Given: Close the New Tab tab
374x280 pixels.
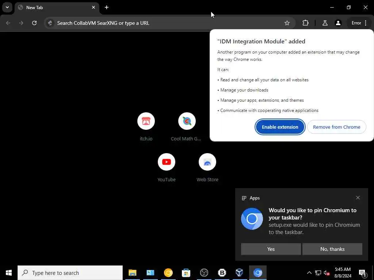Looking at the screenshot, I should (93, 7).
